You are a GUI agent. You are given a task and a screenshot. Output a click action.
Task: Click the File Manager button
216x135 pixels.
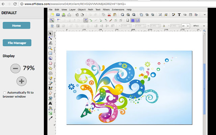[17, 43]
